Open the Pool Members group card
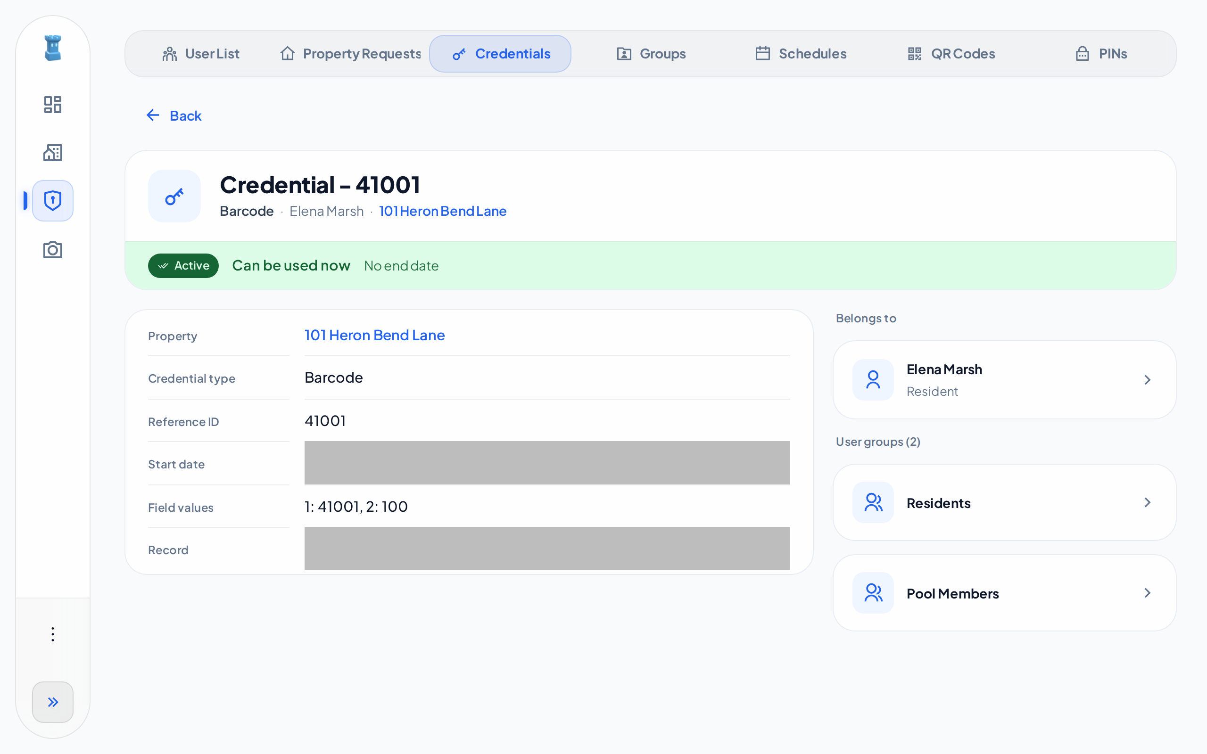The width and height of the screenshot is (1207, 754). pos(1005,592)
